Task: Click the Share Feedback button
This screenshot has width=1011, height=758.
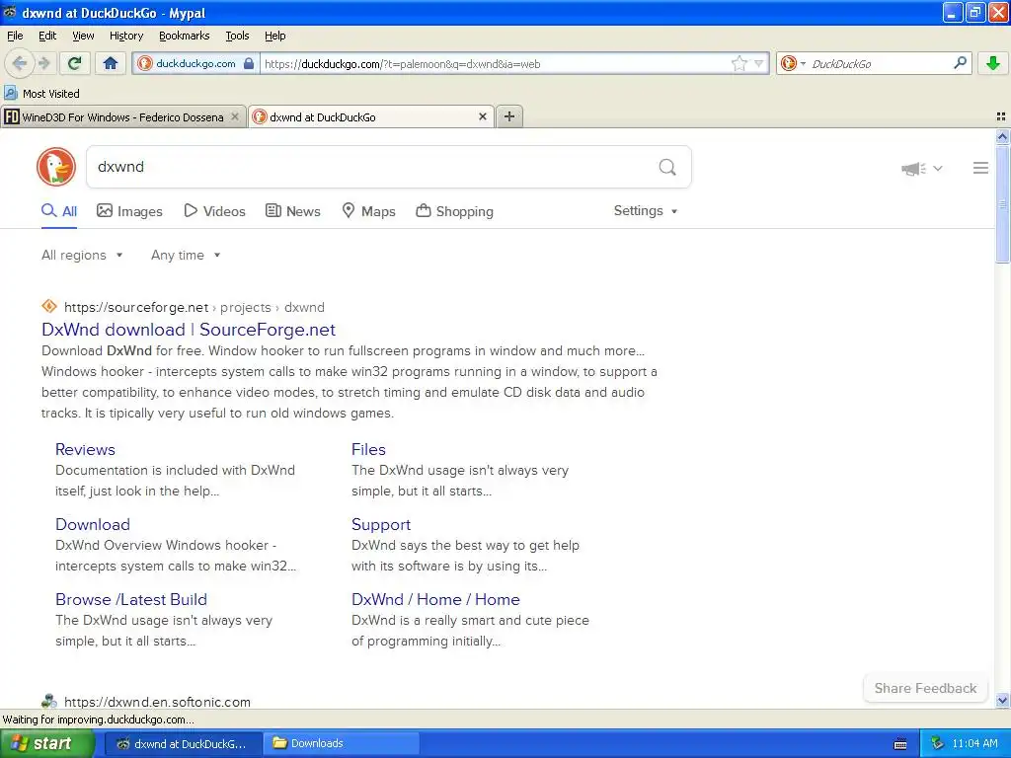Action: (x=925, y=688)
